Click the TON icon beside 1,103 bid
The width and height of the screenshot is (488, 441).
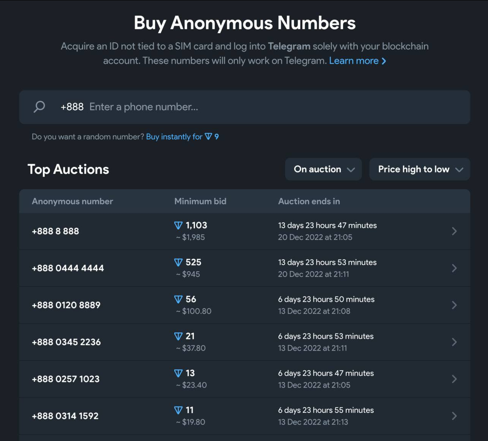tap(178, 225)
